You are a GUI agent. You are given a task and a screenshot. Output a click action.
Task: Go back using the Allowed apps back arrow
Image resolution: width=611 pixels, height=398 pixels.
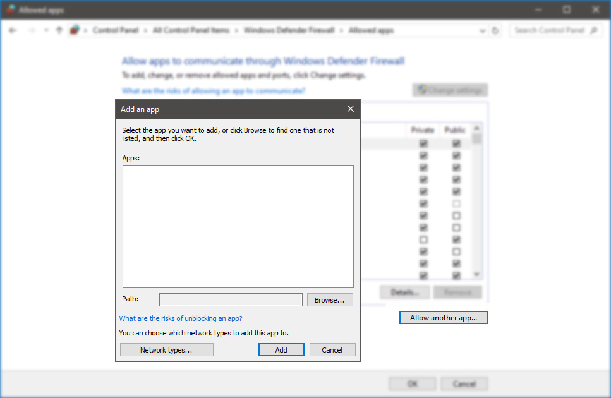[x=13, y=30]
